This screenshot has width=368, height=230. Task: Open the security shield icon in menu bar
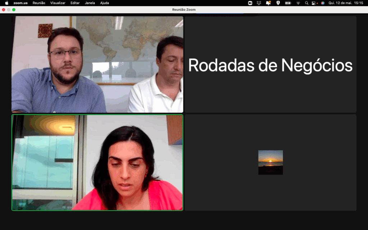point(278,3)
